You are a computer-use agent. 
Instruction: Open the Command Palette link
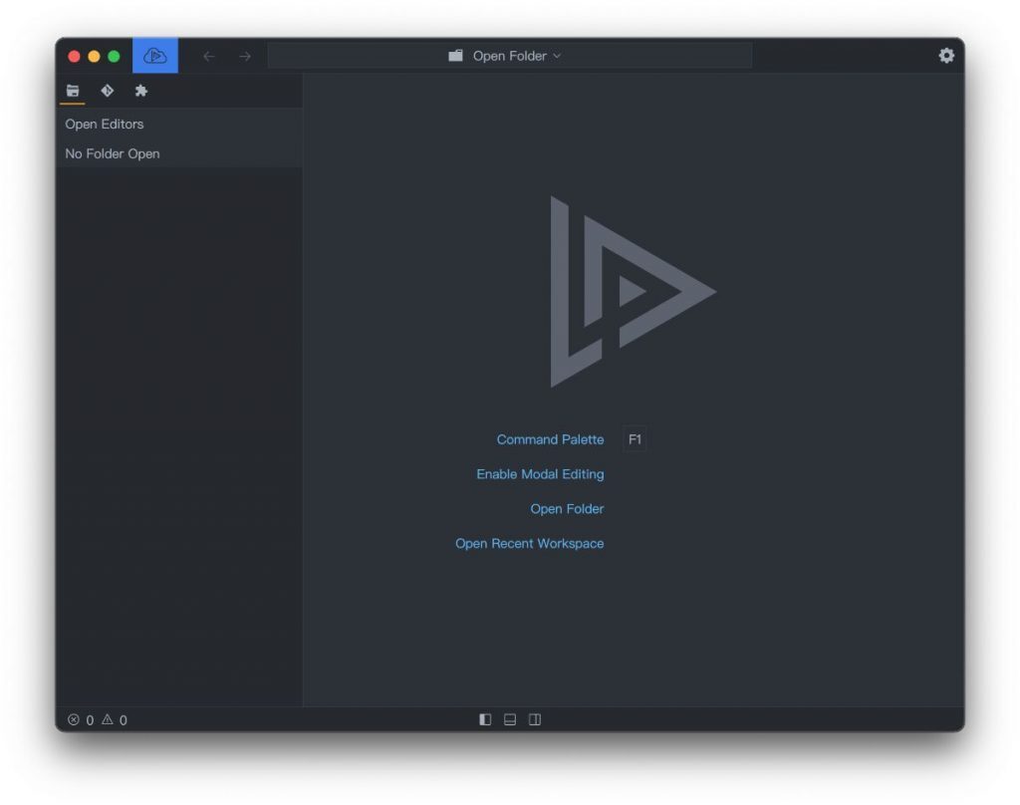(x=550, y=439)
